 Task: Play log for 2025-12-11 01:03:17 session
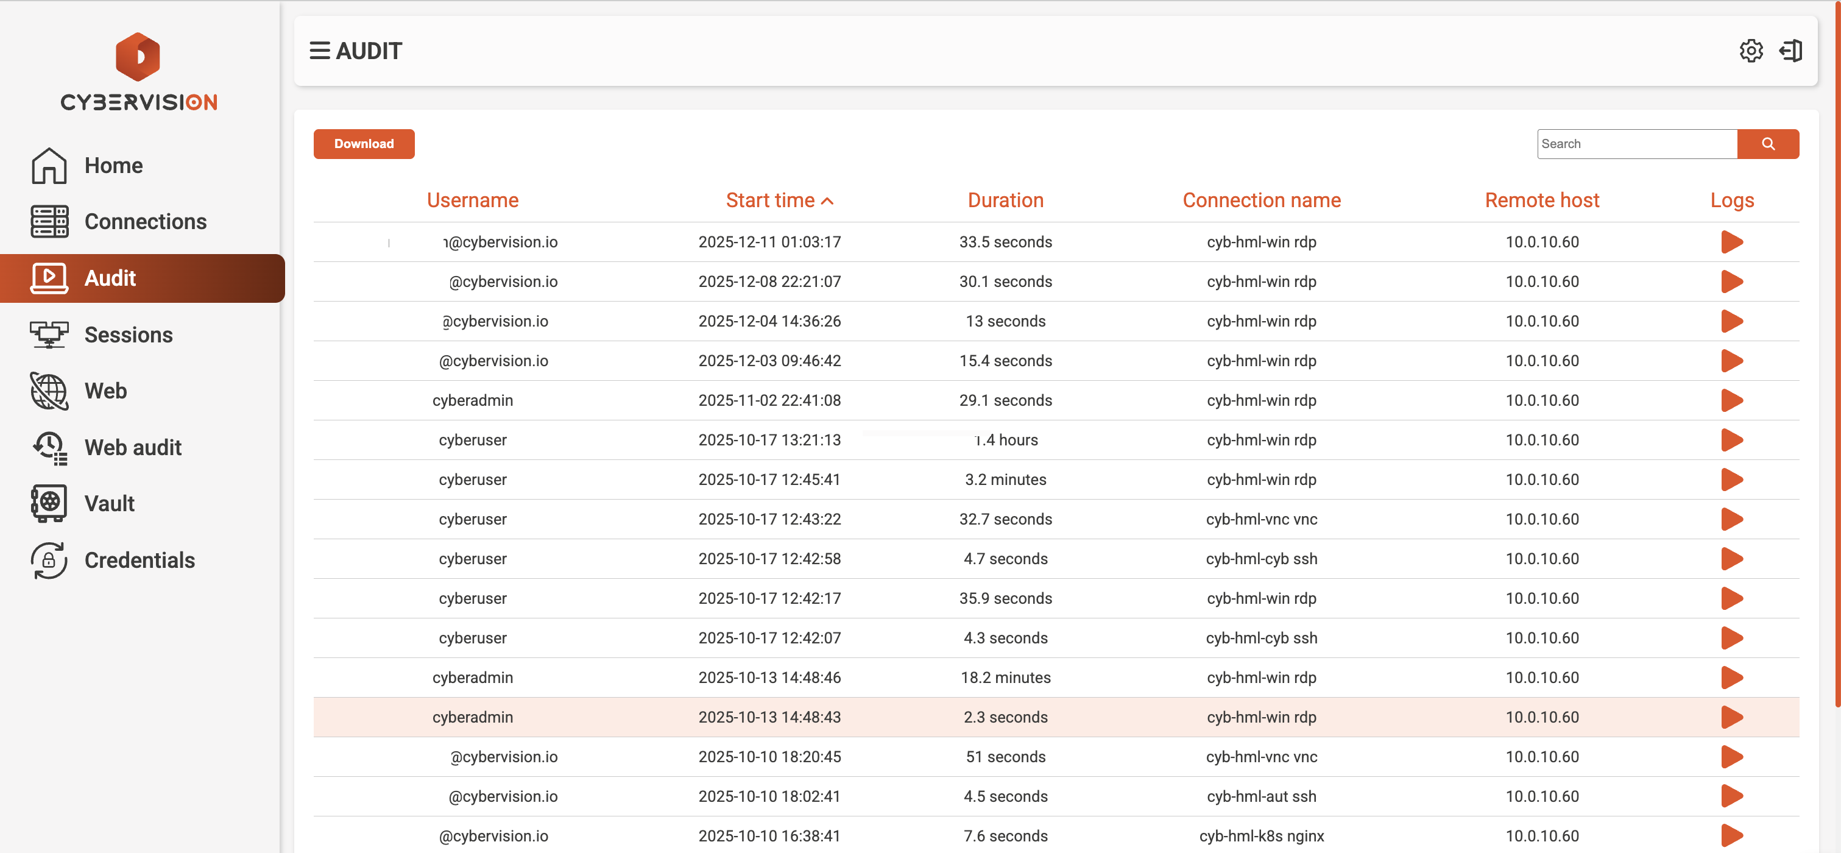1731,242
